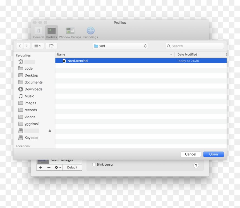240x208 pixels.
Task: Open the list view options dropdown
Action: [x=38, y=46]
